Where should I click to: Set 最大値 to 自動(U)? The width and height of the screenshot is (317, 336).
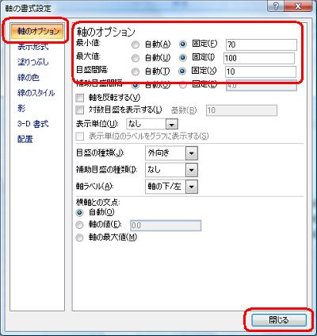click(x=136, y=58)
